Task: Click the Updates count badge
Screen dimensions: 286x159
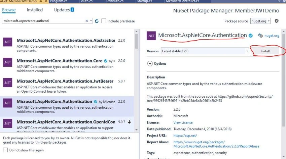Action: 72,10
